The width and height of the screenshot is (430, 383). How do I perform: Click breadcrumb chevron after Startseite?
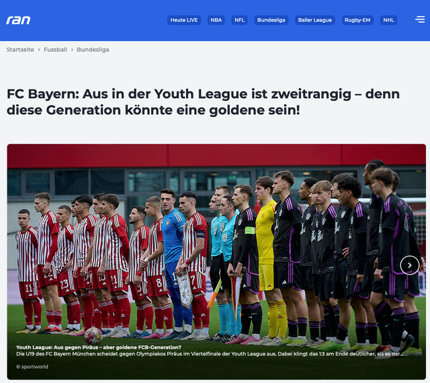click(39, 50)
